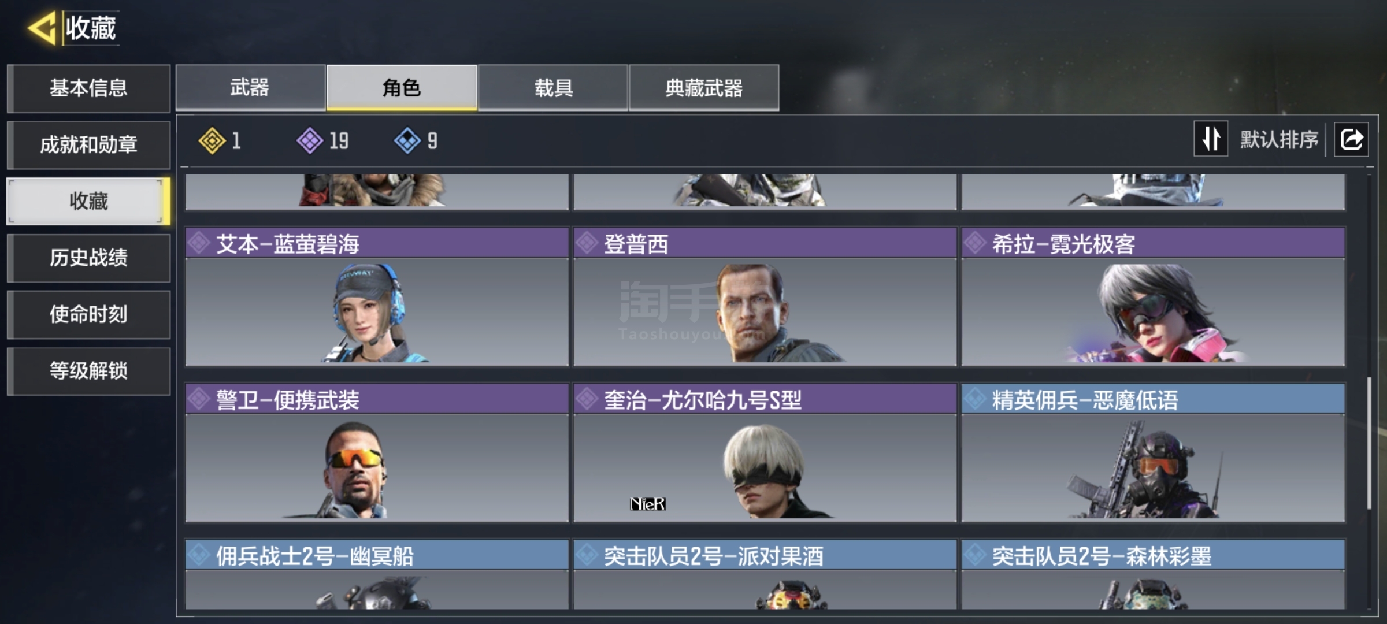Switch to the 武器 tab
This screenshot has width=1387, height=624.
pyautogui.click(x=250, y=88)
